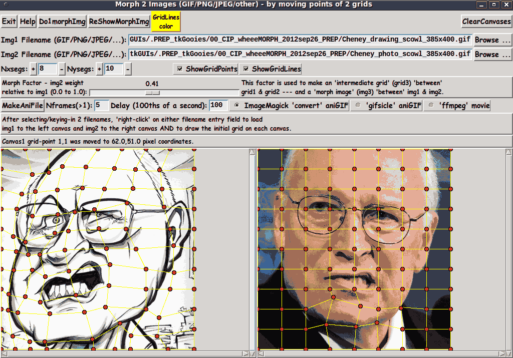Decrease Nysegs with minus button
513x358 pixels.
point(128,69)
